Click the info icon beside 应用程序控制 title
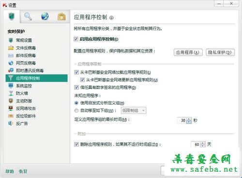 [x=111, y=18]
